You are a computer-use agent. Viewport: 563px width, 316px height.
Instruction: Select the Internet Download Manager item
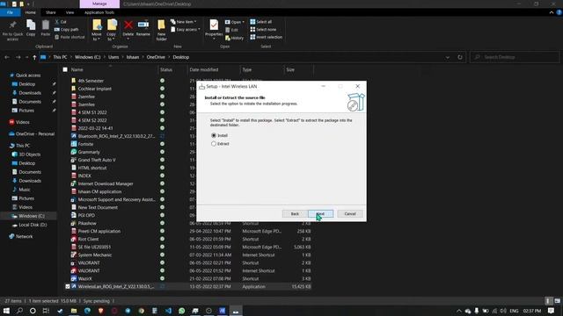click(x=106, y=183)
